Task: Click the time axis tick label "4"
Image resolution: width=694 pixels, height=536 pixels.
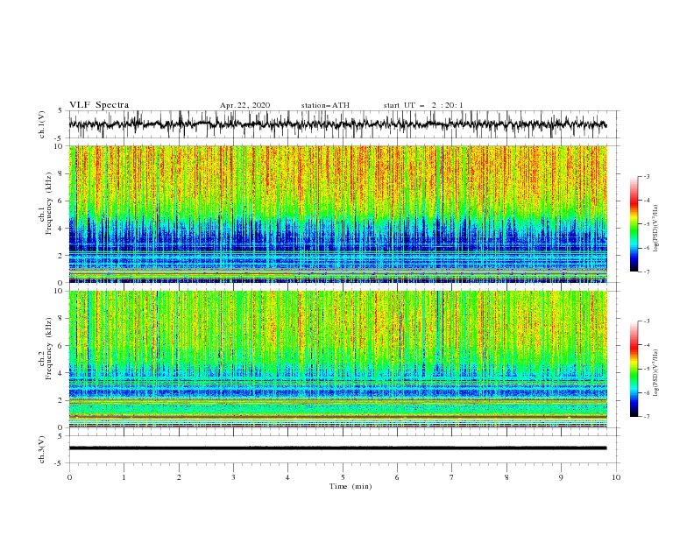Action: 287,477
